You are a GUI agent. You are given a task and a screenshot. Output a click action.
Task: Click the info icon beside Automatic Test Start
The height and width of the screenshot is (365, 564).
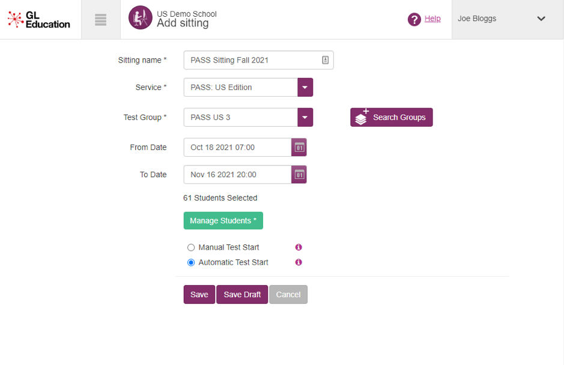[299, 262]
